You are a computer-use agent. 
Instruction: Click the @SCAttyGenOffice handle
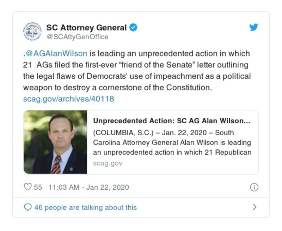tap(77, 37)
